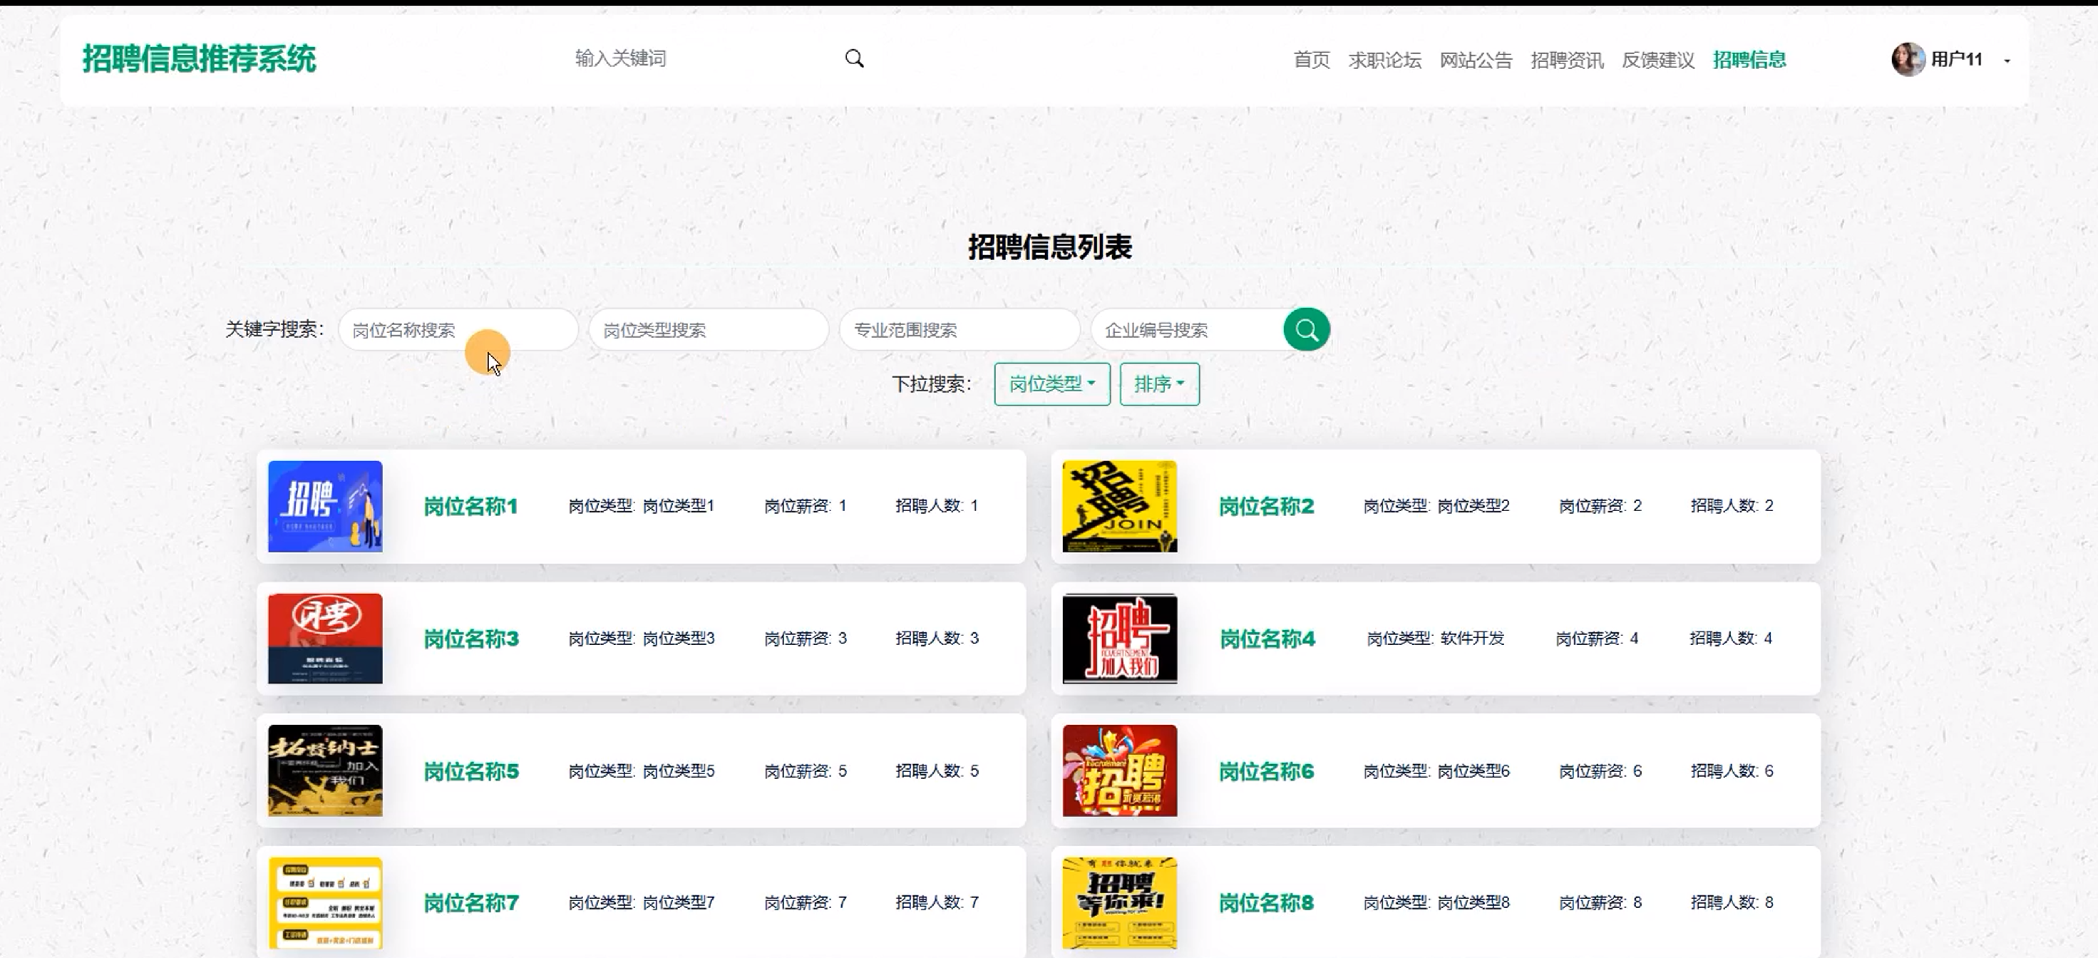This screenshot has height=958, width=2098.
Task: Click the blue 招聘 thumbnail of 岗位名称1
Action: pyautogui.click(x=325, y=507)
